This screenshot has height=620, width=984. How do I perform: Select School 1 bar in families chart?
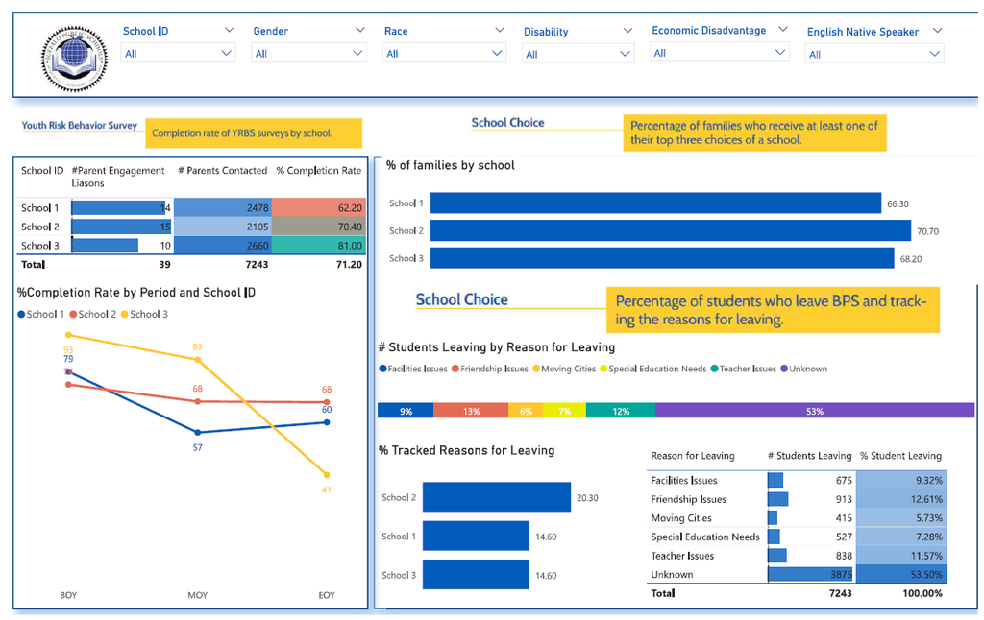(x=655, y=203)
